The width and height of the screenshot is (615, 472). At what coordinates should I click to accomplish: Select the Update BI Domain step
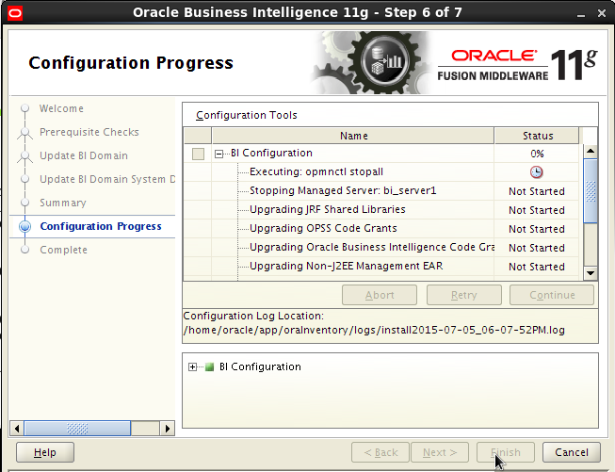pyautogui.click(x=84, y=155)
